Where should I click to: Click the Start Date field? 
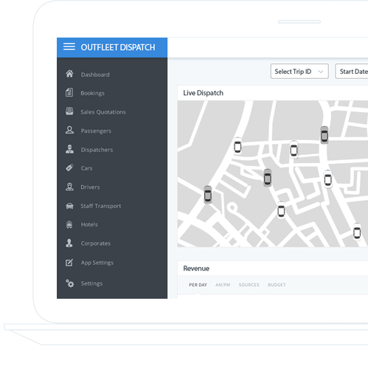point(352,72)
